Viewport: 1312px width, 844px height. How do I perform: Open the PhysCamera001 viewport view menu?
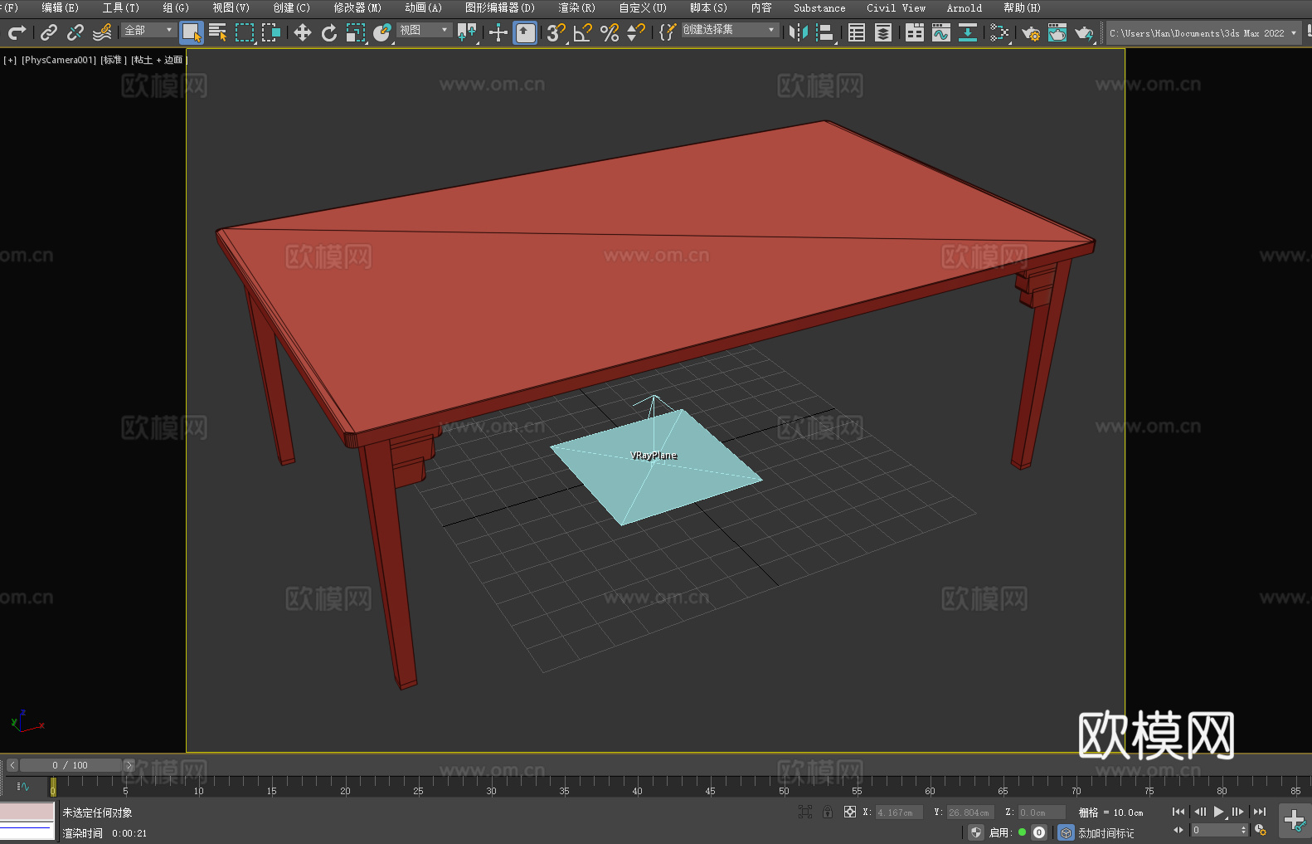(x=59, y=60)
